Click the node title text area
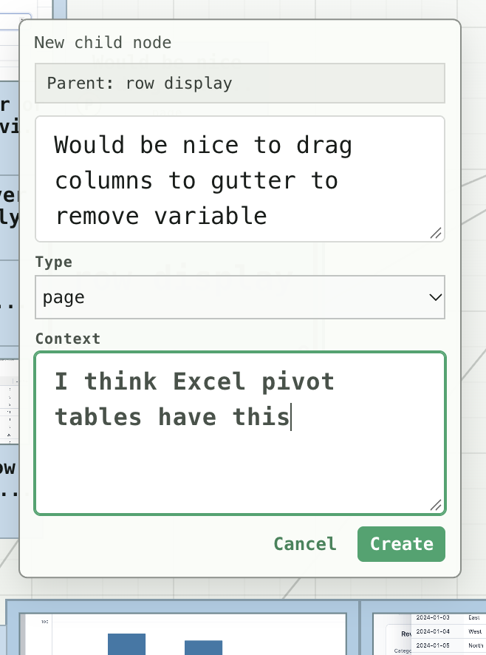The height and width of the screenshot is (655, 486). pos(240,179)
